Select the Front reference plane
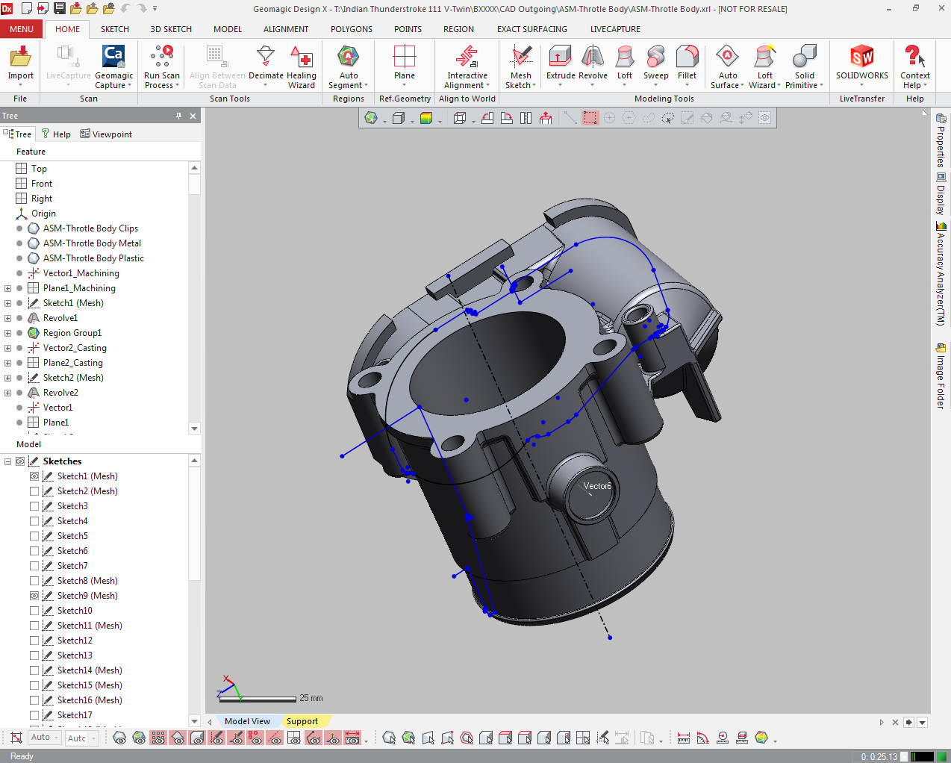951x763 pixels. click(42, 184)
